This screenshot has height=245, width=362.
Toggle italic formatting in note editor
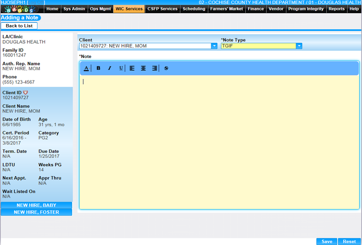(110, 68)
